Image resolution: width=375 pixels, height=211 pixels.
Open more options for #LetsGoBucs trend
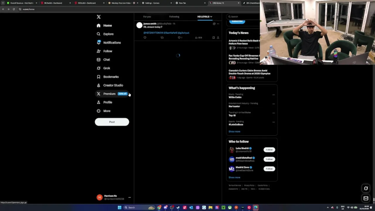[274, 122]
